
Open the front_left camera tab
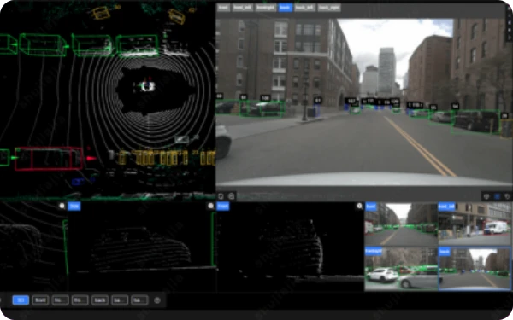point(243,7)
